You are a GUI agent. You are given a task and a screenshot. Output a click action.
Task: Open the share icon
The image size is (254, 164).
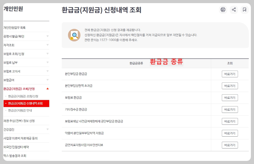tap(234, 10)
